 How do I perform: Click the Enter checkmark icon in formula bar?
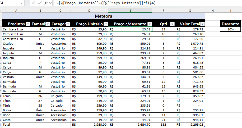(x=39, y=3)
